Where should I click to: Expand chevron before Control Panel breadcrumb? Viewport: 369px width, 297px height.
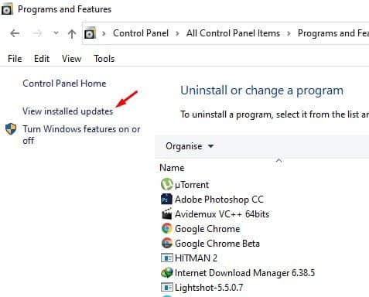(104, 33)
